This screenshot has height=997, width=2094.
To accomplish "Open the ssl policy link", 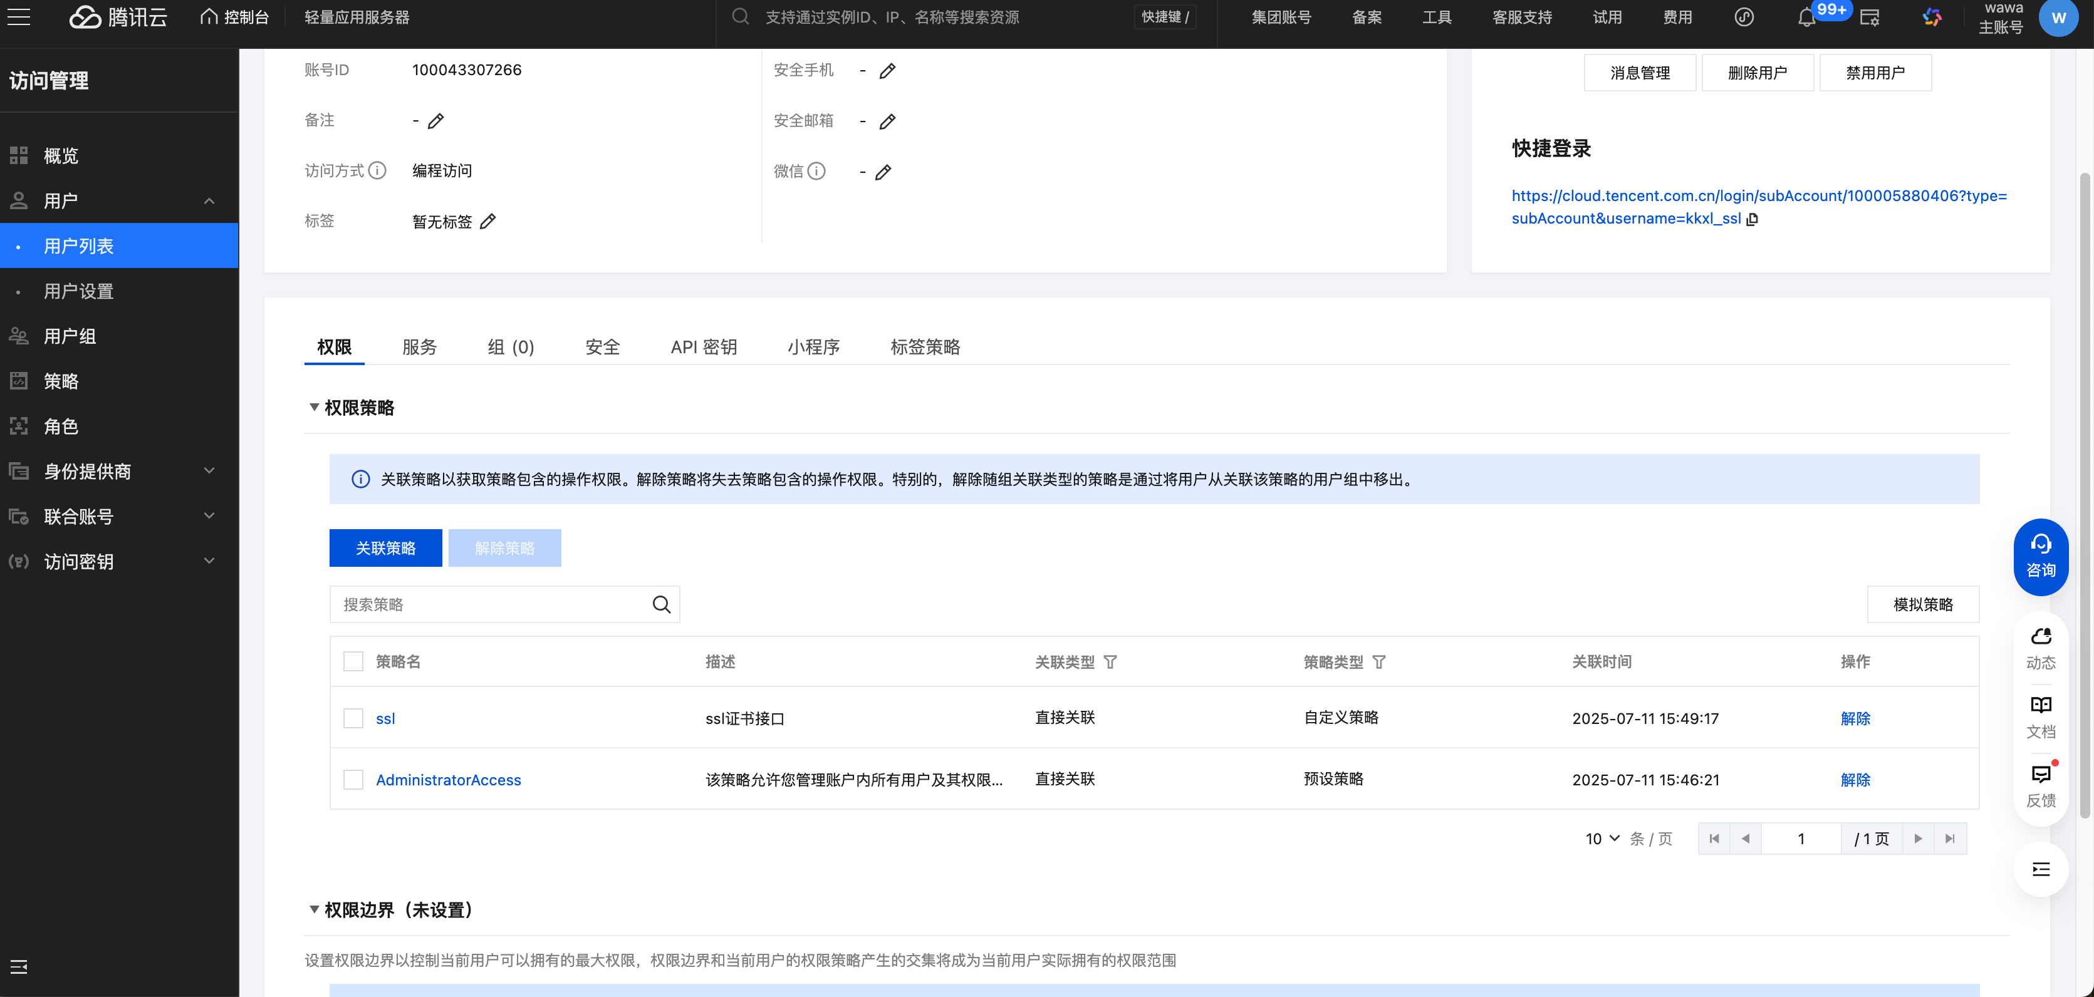I will [x=385, y=718].
